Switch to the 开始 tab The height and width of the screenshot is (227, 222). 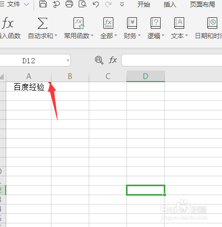click(144, 4)
